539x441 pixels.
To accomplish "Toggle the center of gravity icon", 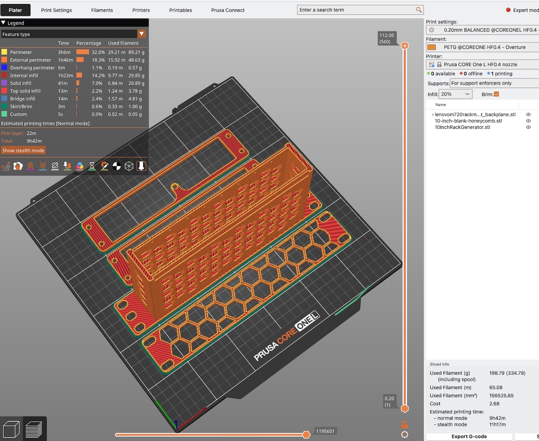I will 117,166.
